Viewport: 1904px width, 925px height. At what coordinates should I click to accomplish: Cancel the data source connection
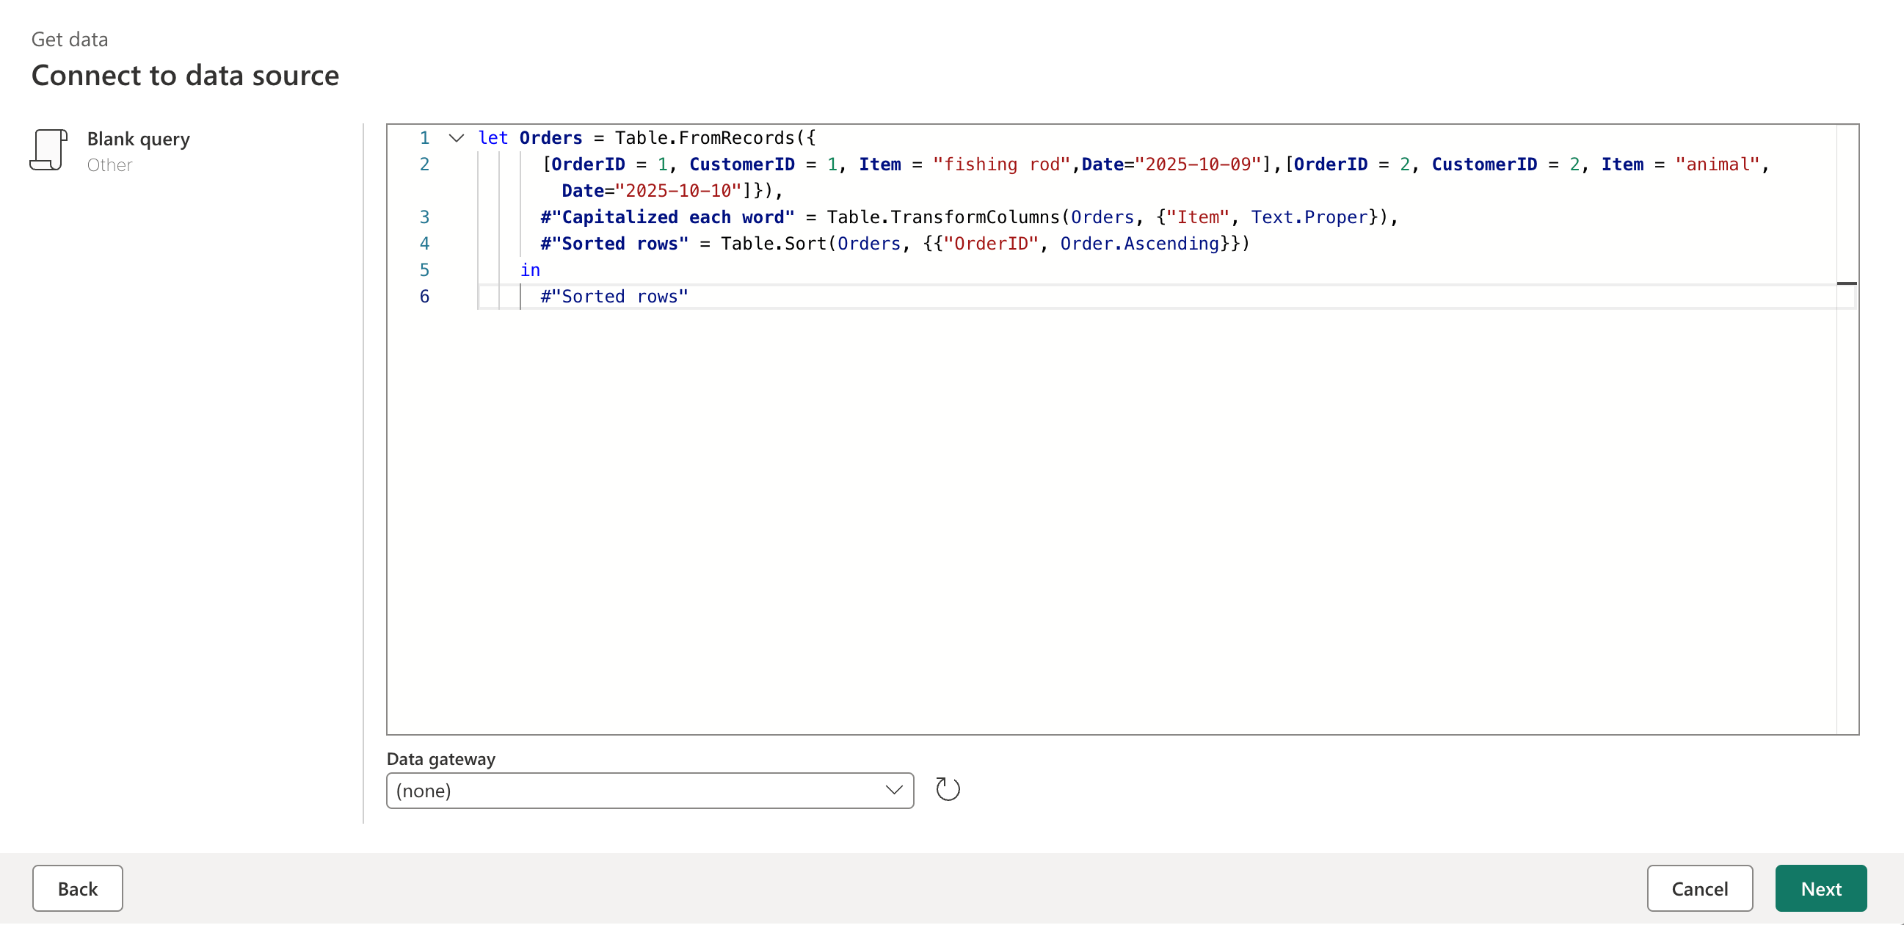pos(1700,888)
